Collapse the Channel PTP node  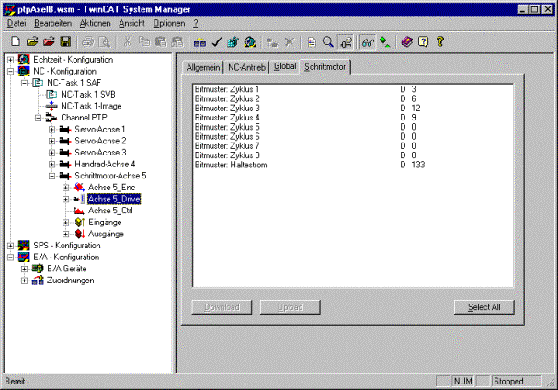[x=38, y=118]
